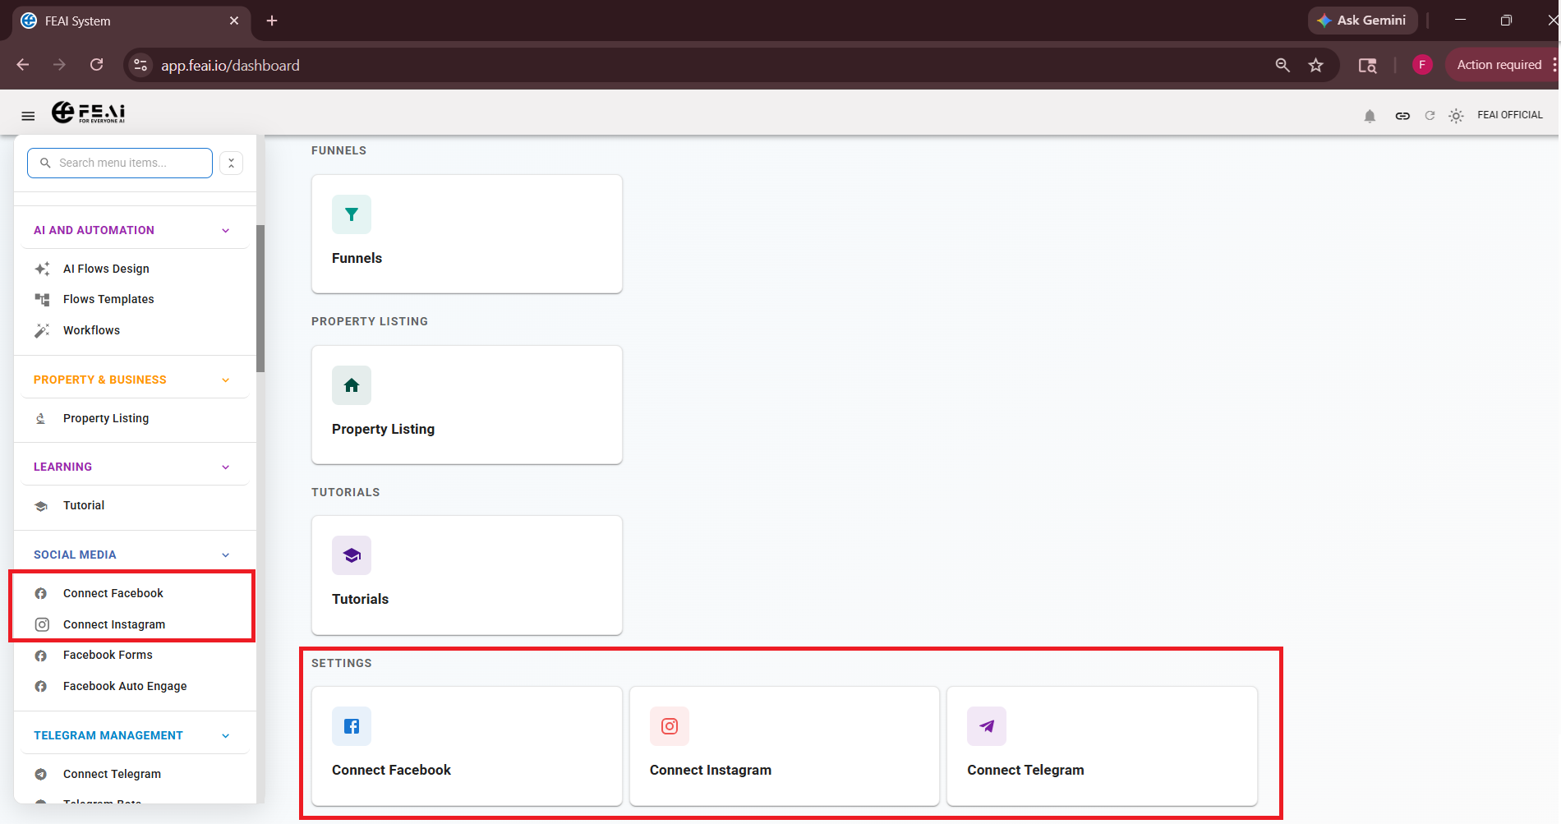Open the Funnels card
The width and height of the screenshot is (1561, 824).
tap(467, 233)
